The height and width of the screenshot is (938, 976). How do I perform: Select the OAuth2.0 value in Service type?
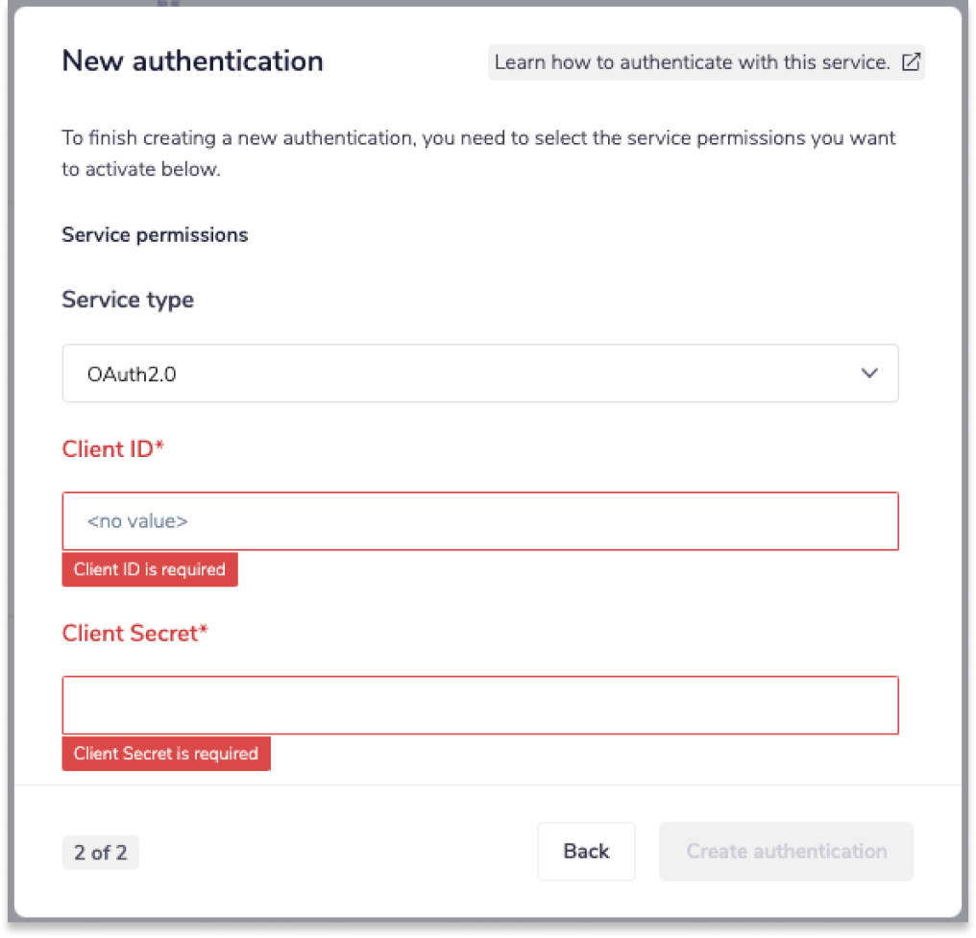point(132,374)
